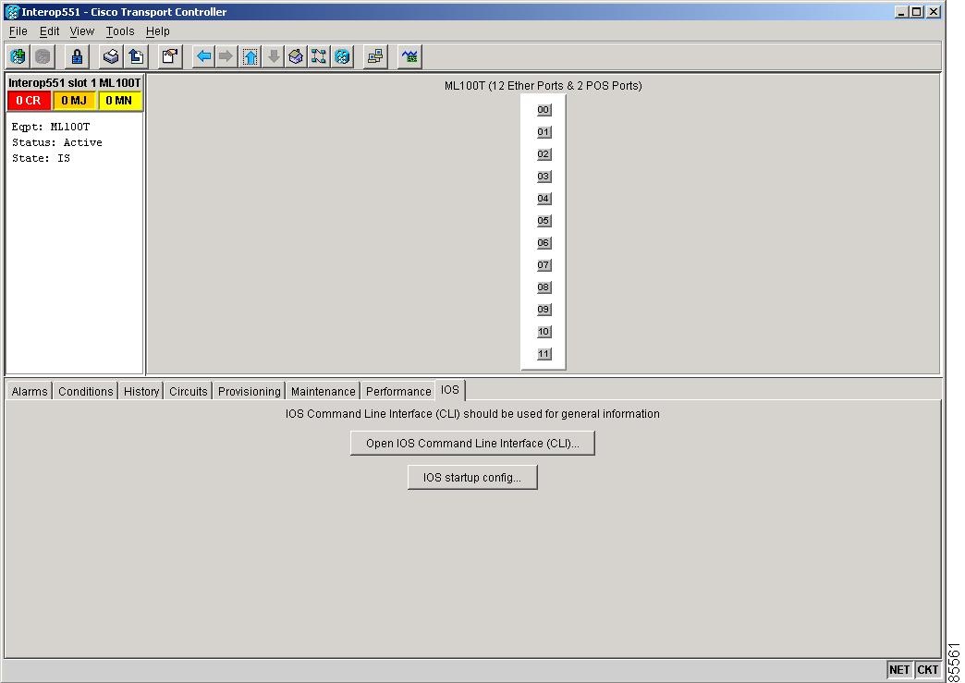Image resolution: width=965 pixels, height=683 pixels.
Task: Switch to the Alarms tab
Action: (29, 390)
